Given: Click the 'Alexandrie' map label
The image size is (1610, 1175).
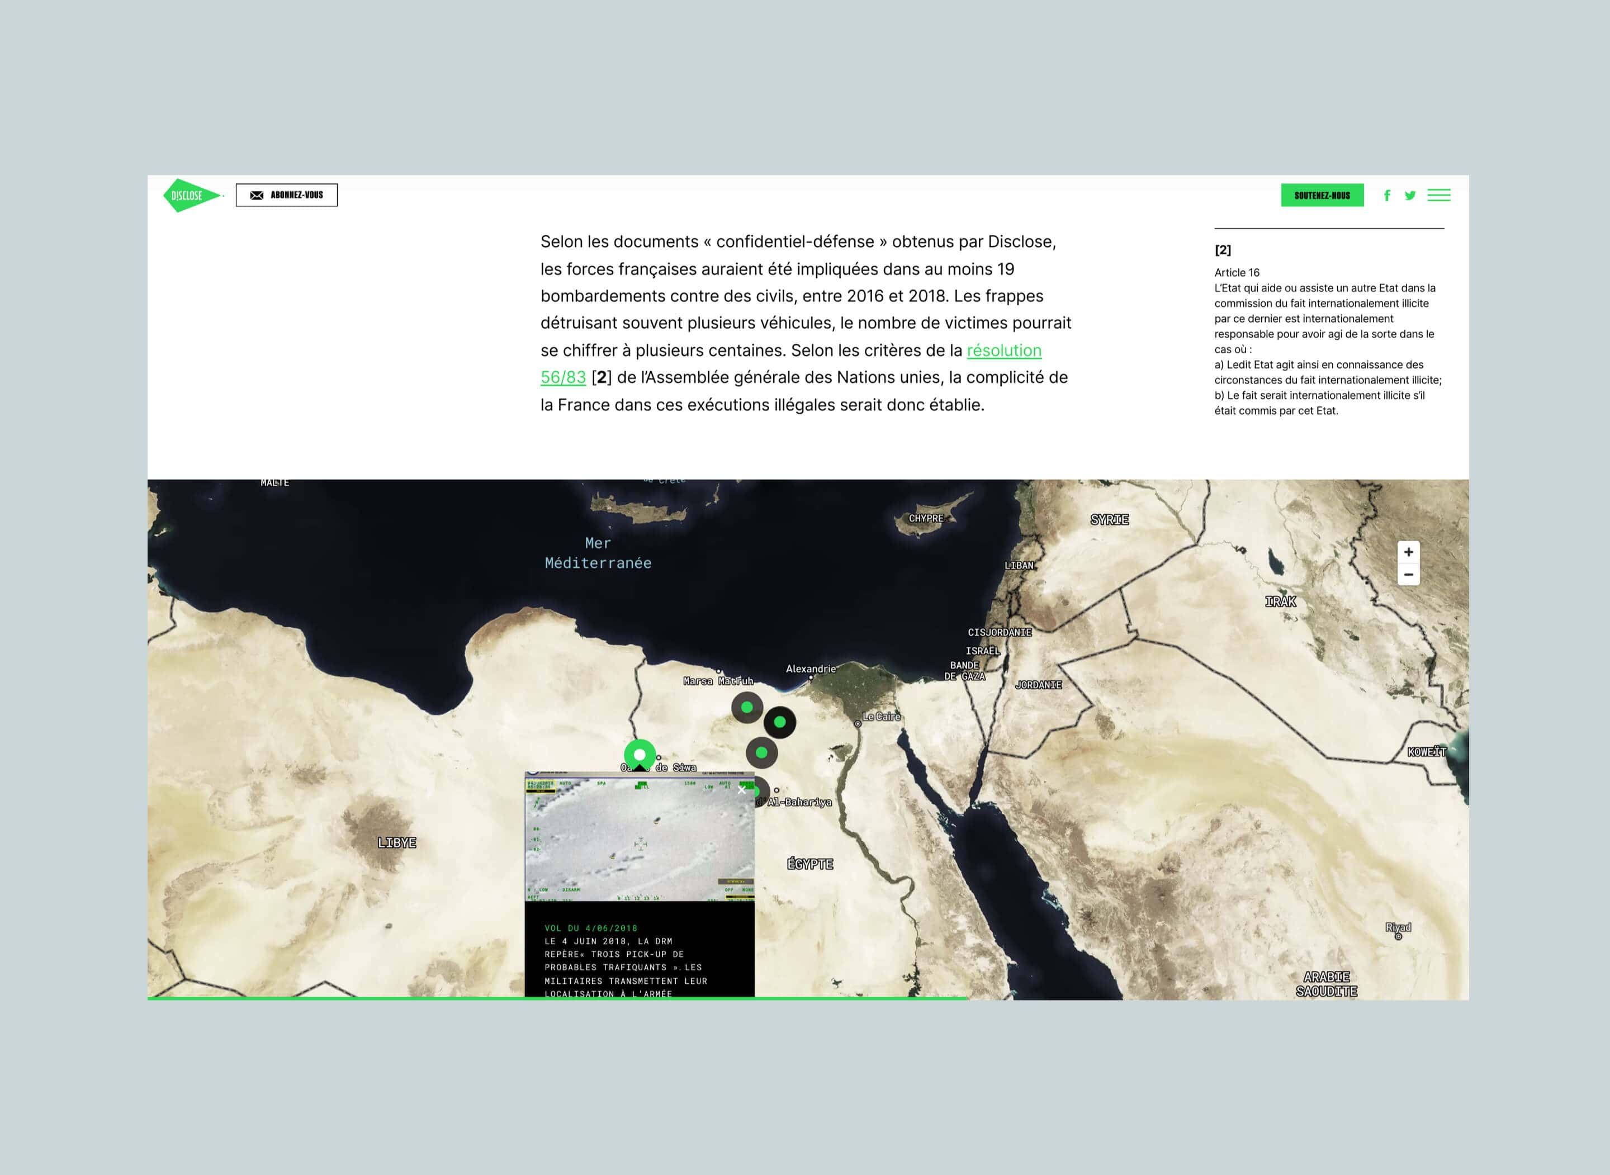Looking at the screenshot, I should click(811, 669).
